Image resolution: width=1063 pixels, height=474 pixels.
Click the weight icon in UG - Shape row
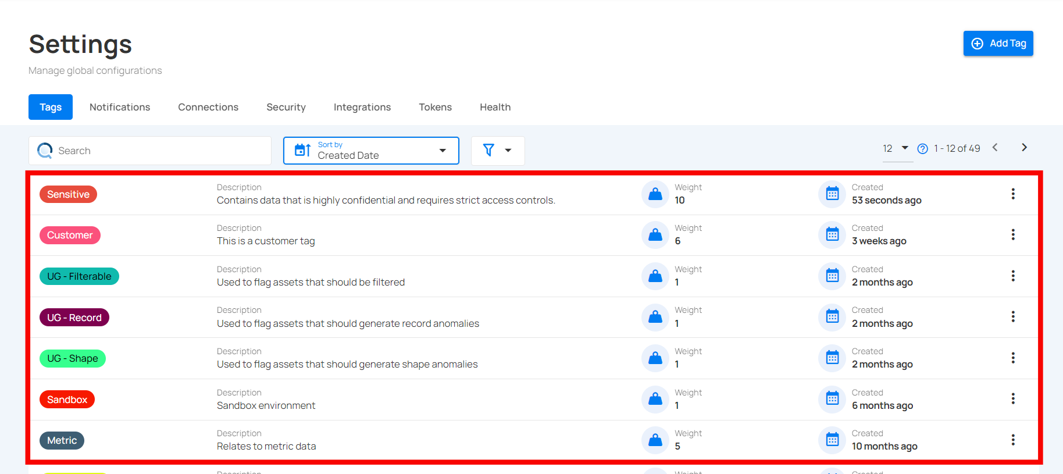[655, 358]
